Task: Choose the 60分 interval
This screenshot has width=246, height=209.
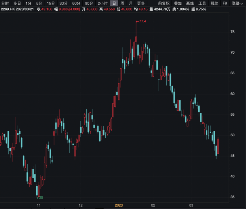Action: pos(76,3)
